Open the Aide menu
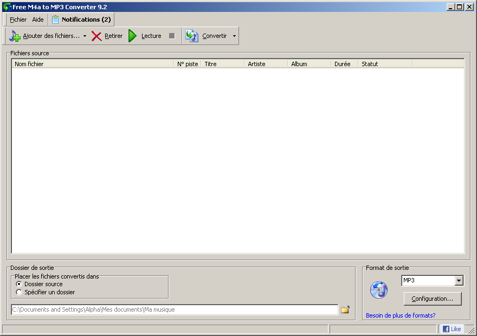 tap(38, 20)
